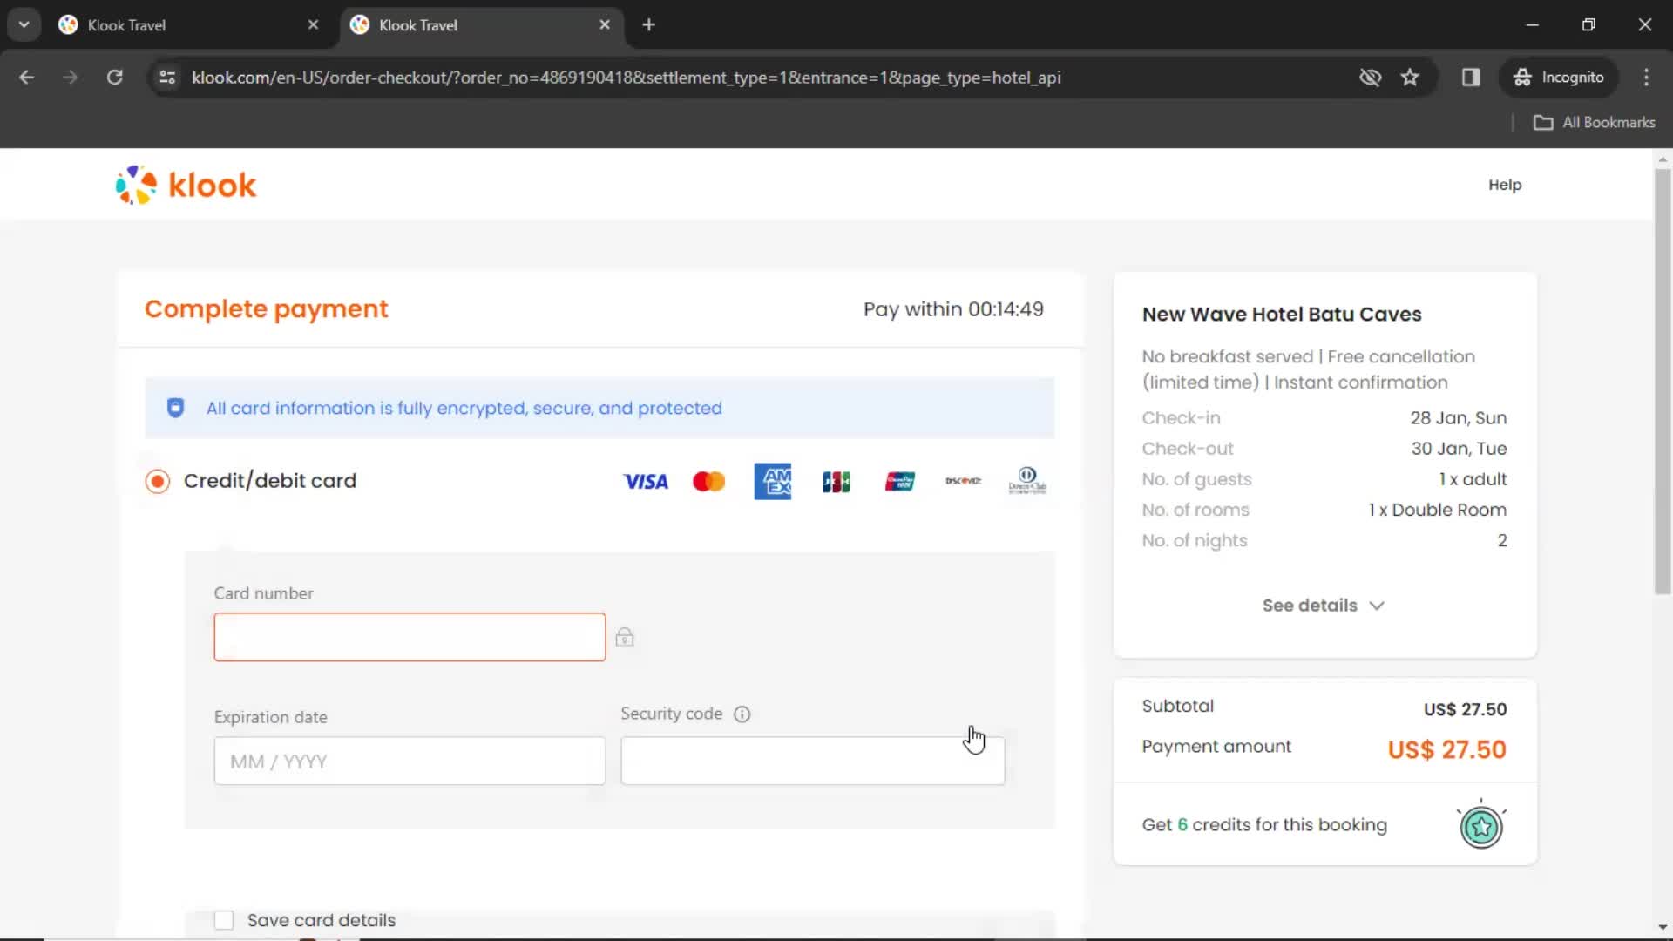This screenshot has width=1673, height=941.
Task: Click the browser forward arrow
Action: [x=71, y=78]
